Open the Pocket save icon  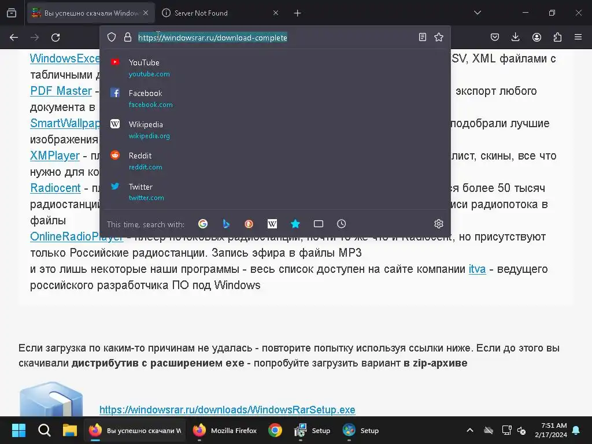495,37
